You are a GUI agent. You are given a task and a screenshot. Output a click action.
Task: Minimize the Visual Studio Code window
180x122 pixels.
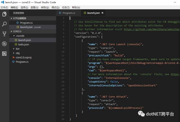pyautogui.click(x=175, y=2)
